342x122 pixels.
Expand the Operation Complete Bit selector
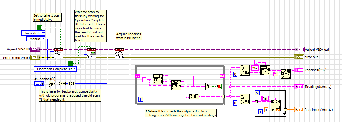[x=55, y=69]
